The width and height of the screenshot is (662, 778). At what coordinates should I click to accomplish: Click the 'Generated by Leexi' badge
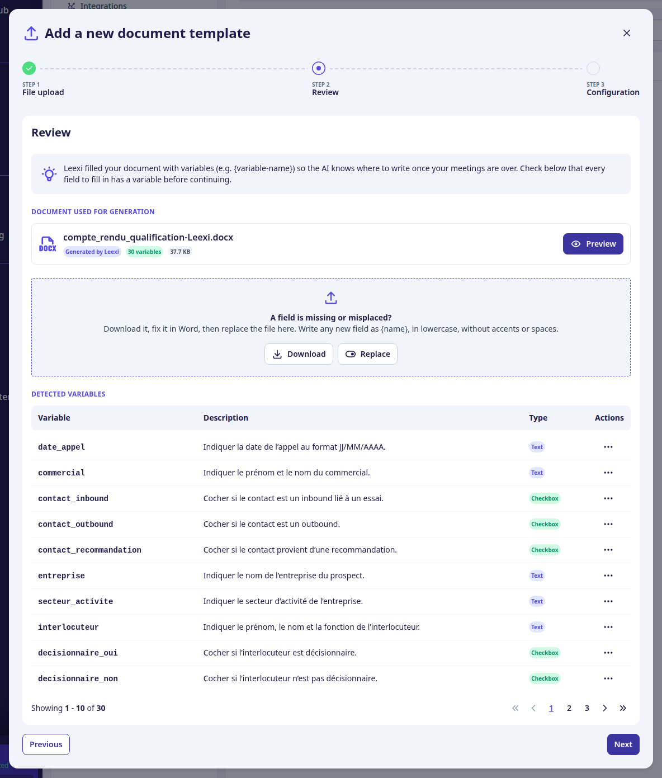coord(92,252)
